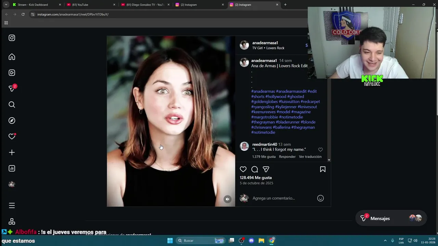Open the Meta apps grid icon

(12, 222)
